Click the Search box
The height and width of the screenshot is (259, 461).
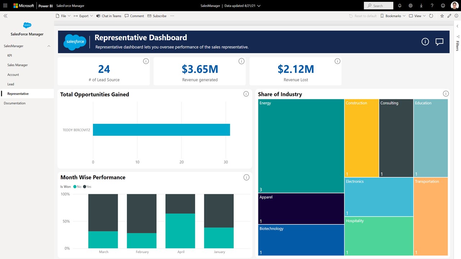[379, 6]
